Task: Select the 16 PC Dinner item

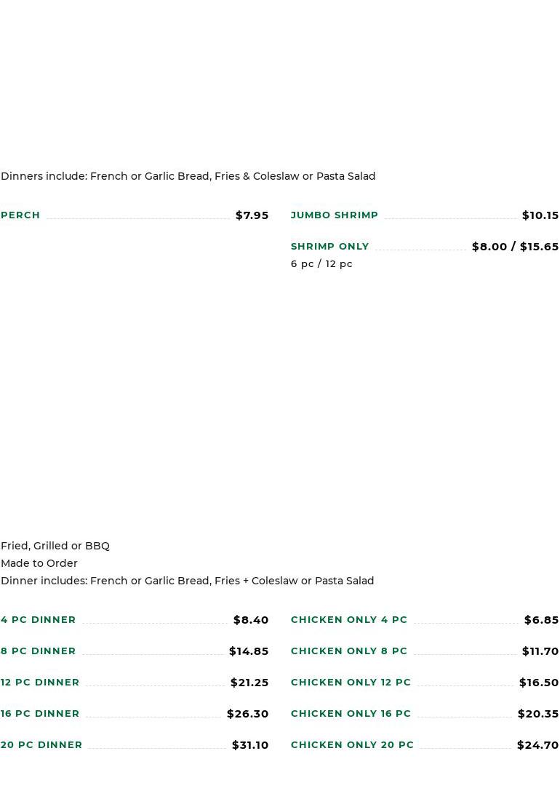Action: (40, 714)
